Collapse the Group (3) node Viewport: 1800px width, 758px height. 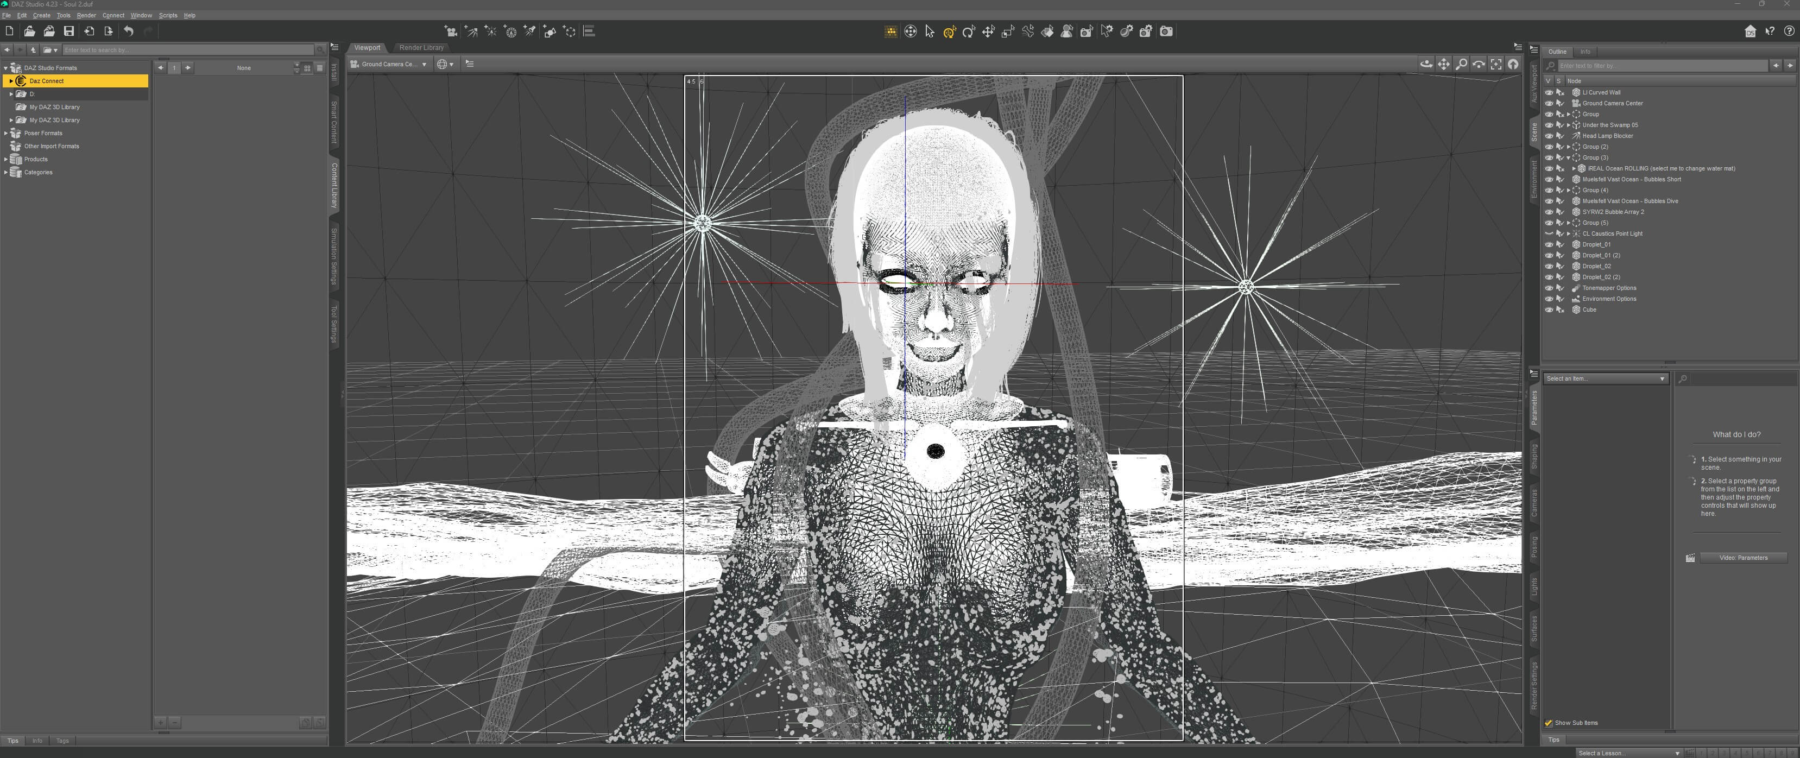coord(1569,158)
